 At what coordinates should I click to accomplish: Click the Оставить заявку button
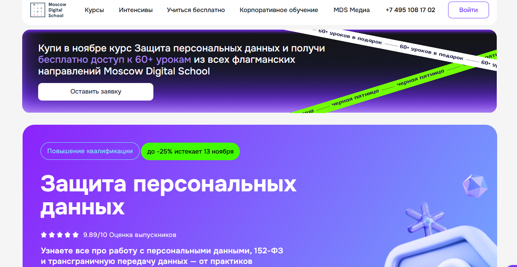[x=96, y=92]
